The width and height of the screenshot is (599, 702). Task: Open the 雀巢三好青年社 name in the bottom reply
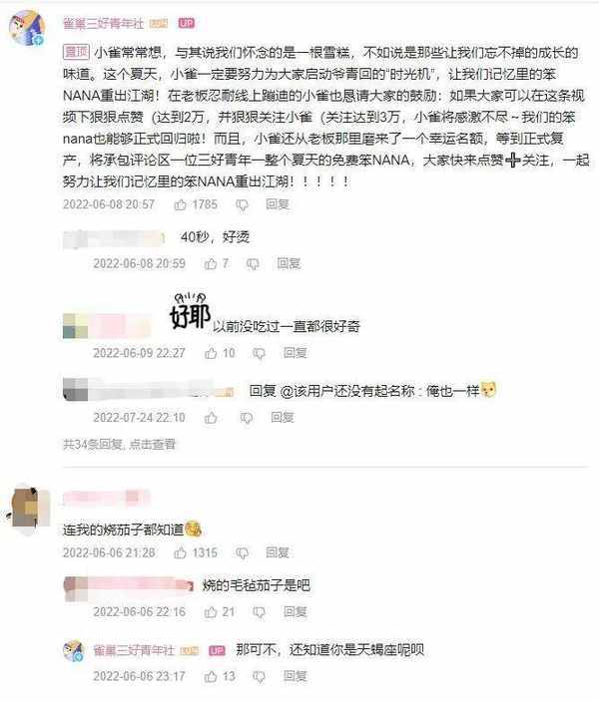click(134, 650)
